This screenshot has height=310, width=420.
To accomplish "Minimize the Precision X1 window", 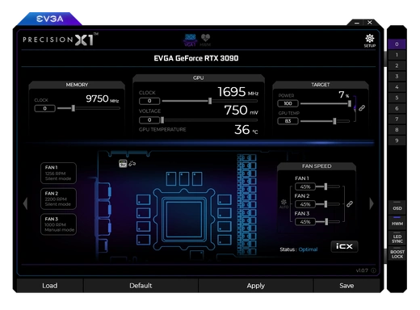I will coord(357,23).
